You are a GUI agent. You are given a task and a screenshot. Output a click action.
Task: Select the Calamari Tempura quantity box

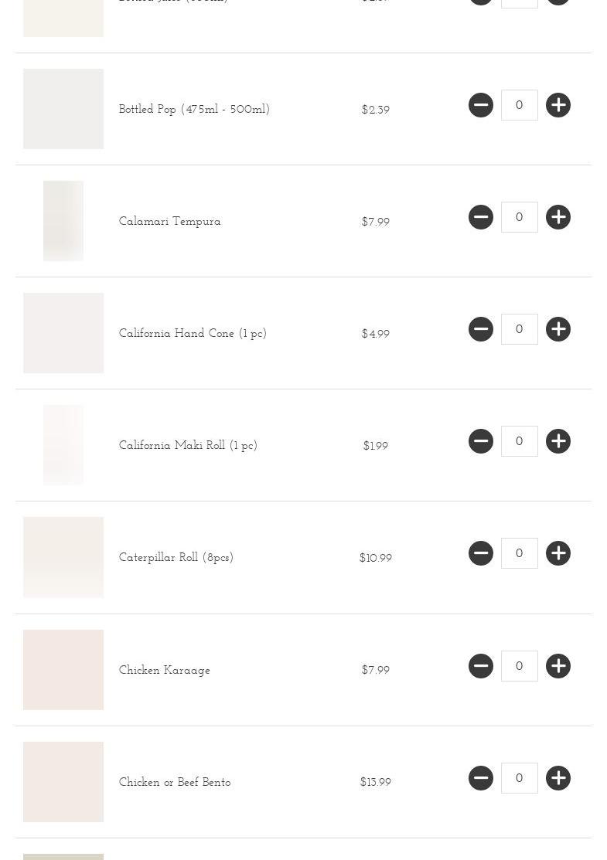pyautogui.click(x=520, y=217)
